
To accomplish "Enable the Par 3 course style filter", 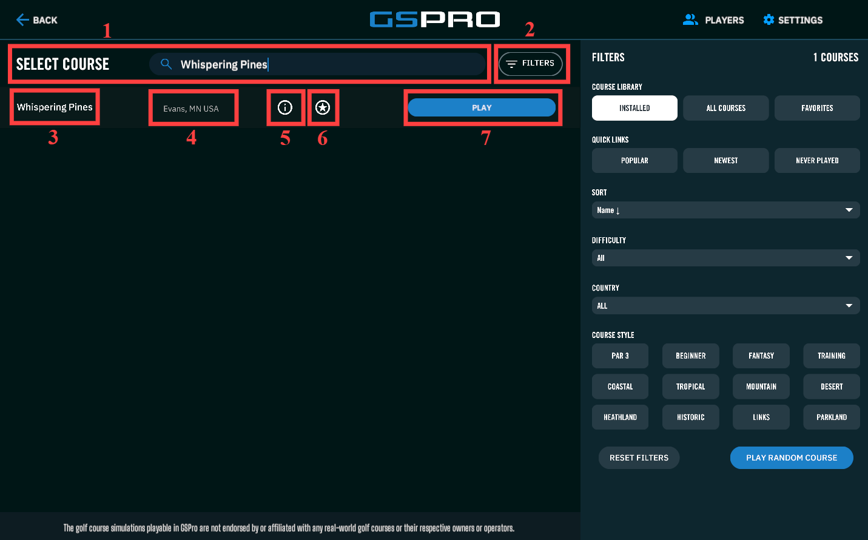I will 620,356.
